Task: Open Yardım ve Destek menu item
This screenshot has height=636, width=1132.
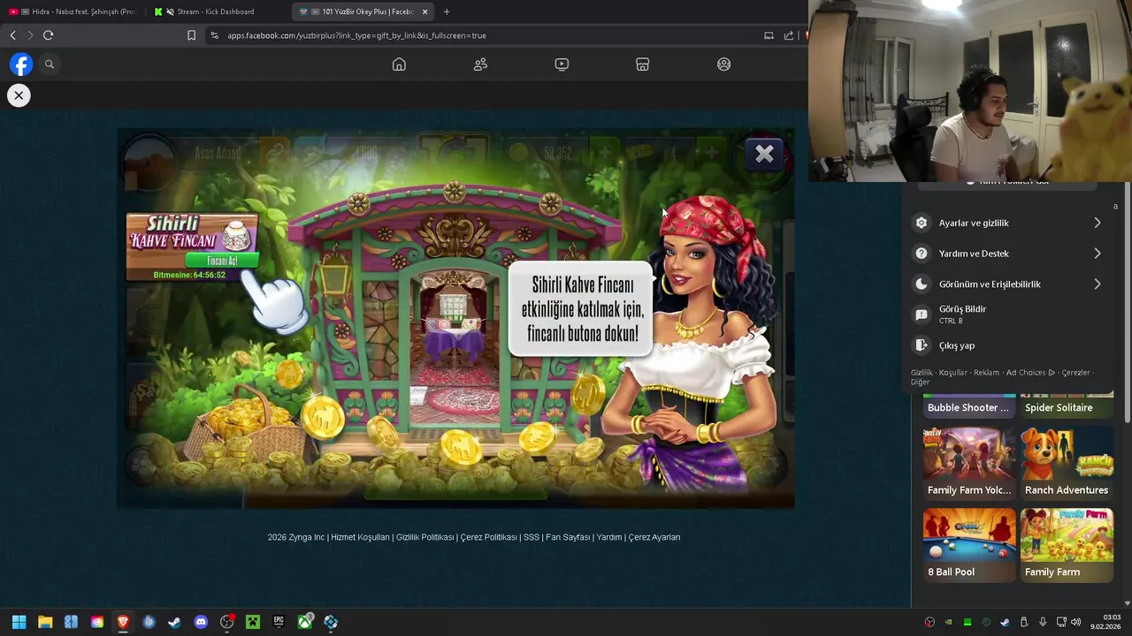Action: pyautogui.click(x=1009, y=254)
